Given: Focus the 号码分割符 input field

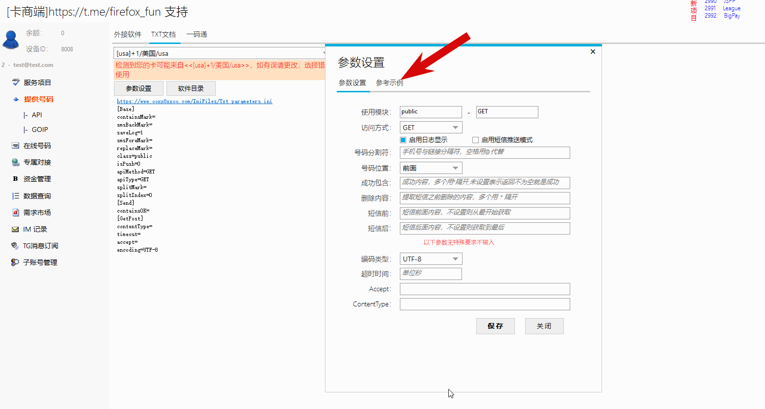Looking at the screenshot, I should click(x=485, y=152).
